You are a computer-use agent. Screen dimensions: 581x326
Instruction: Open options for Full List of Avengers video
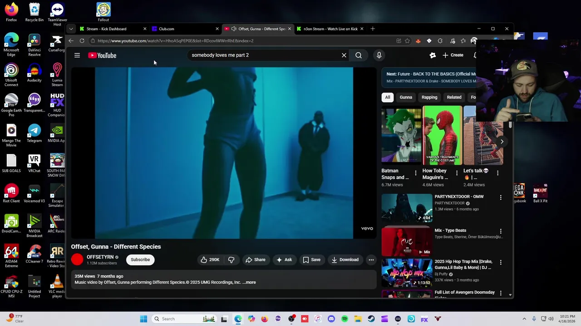(x=501, y=293)
